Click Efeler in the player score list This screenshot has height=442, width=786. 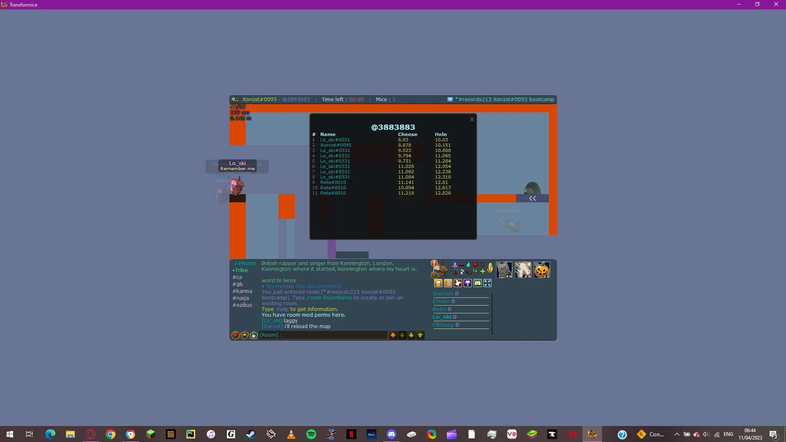[x=441, y=301]
